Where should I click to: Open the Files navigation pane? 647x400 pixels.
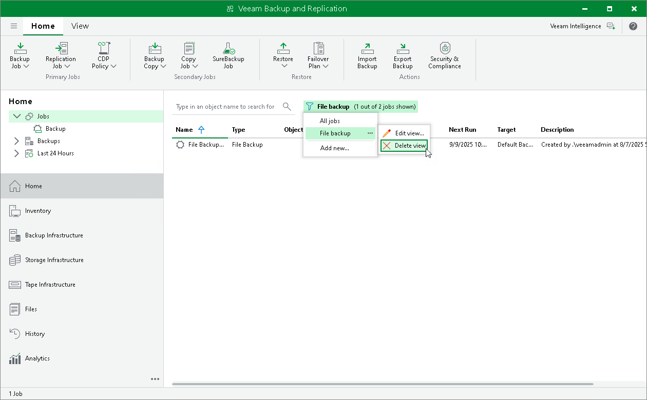click(82, 309)
